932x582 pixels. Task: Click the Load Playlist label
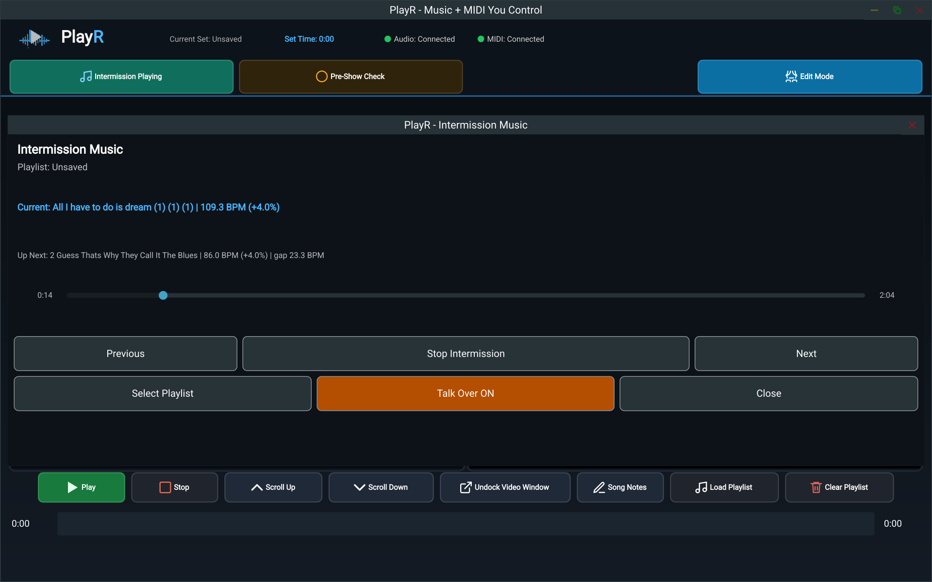coord(731,487)
